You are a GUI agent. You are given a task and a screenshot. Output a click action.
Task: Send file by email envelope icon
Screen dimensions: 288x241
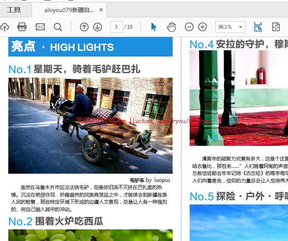40,27
